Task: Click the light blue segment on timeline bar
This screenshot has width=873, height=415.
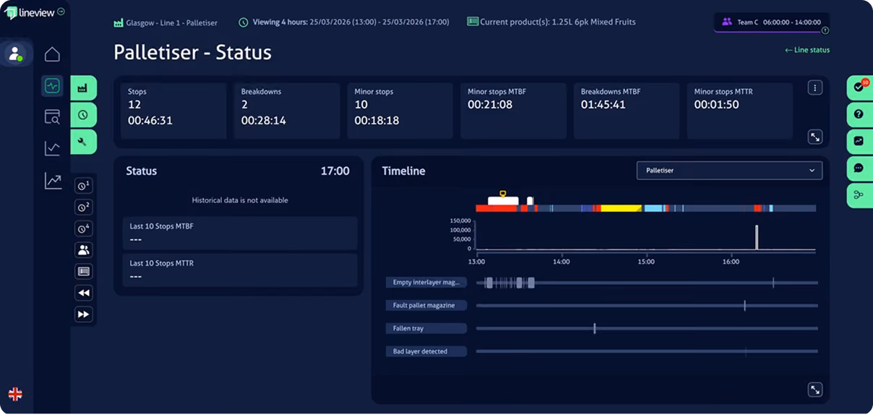Action: click(x=654, y=208)
